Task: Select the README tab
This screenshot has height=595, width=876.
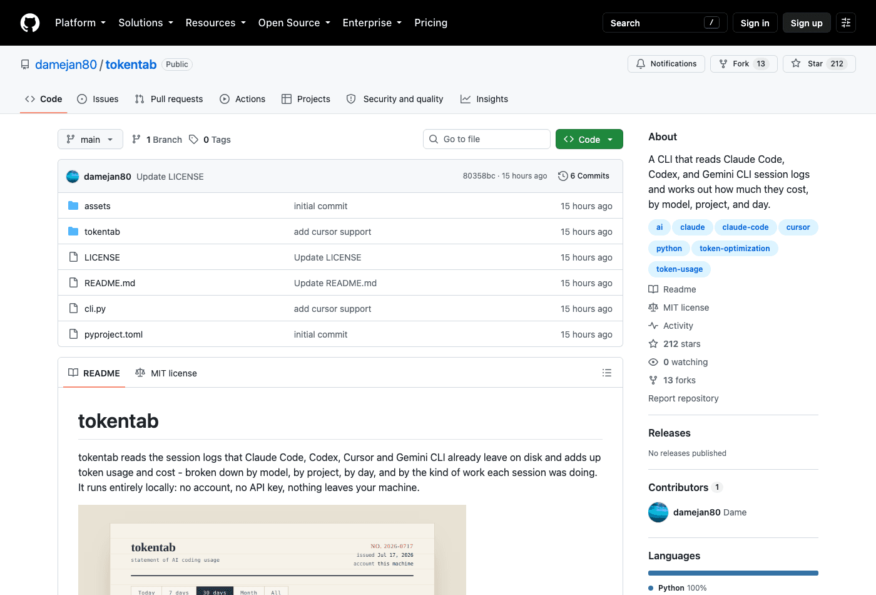Action: [x=94, y=373]
